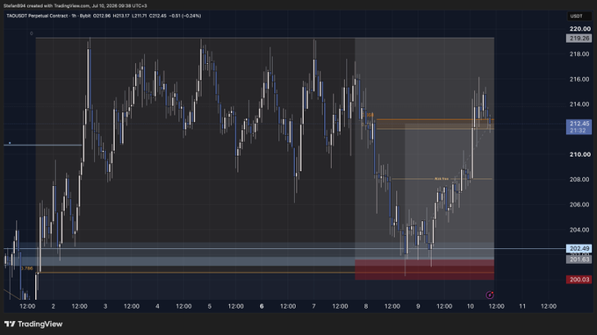Select the 0.786 fib level label
Image resolution: width=597 pixels, height=335 pixels.
(x=26, y=268)
